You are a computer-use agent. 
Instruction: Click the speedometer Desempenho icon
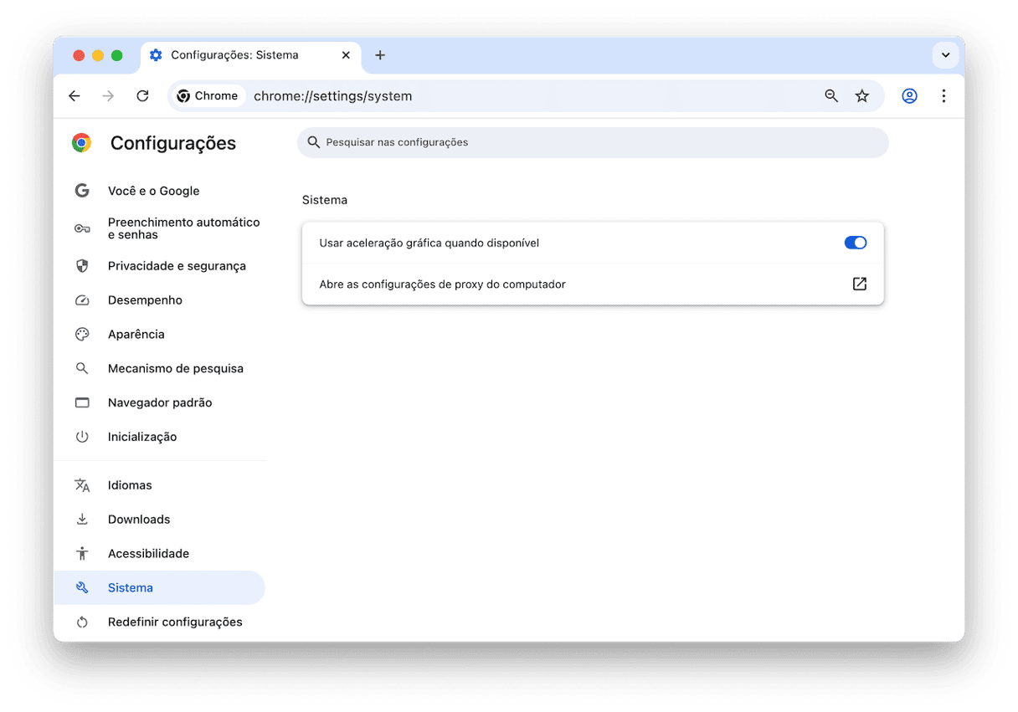click(82, 300)
